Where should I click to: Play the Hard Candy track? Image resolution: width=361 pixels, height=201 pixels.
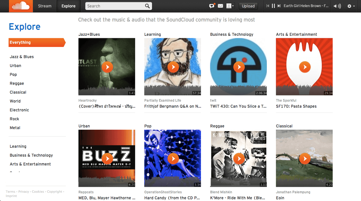[173, 158]
